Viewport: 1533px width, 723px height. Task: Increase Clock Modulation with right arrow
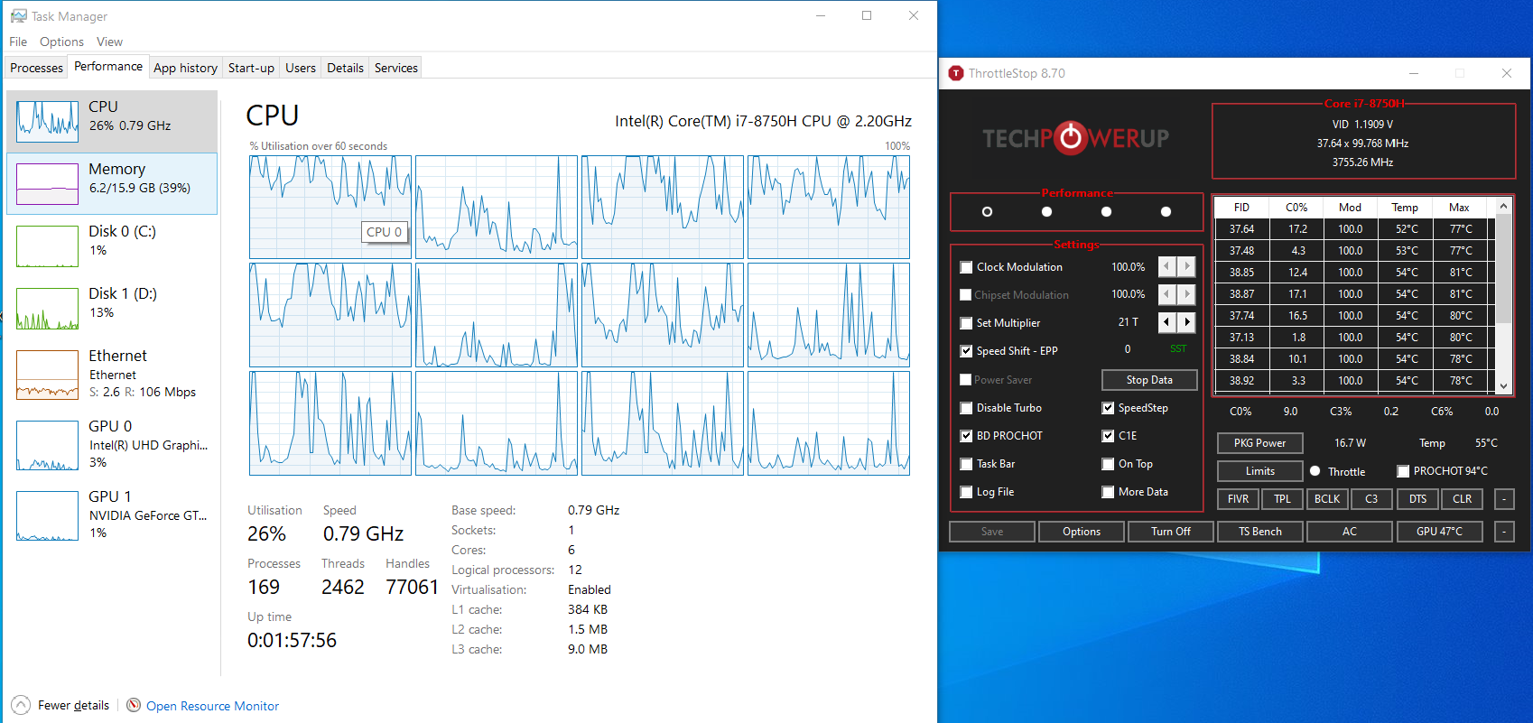click(1186, 266)
